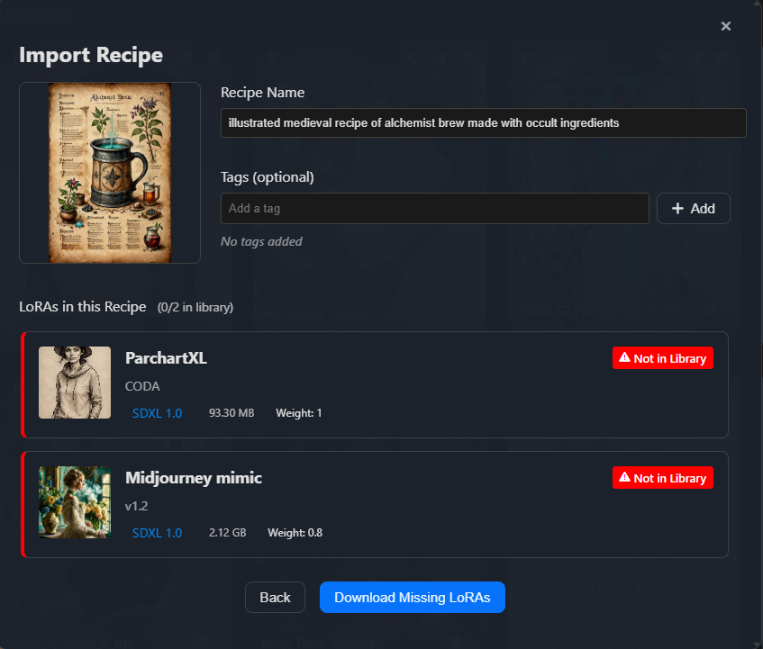Viewport: 763px width, 649px height.
Task: Click the Midjourney mimic LoRA thumbnail
Action: [x=75, y=502]
